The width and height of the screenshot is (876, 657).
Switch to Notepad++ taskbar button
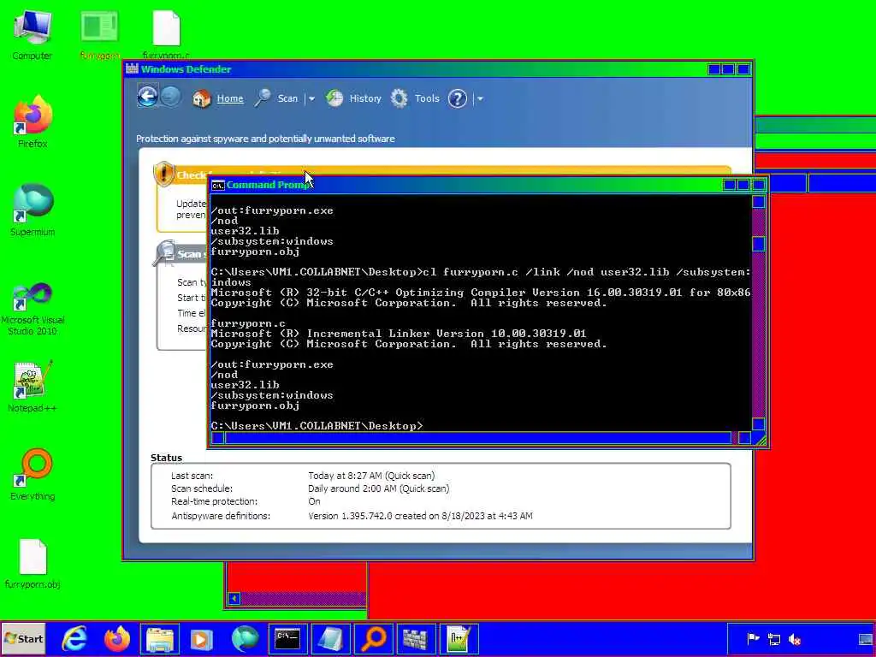[x=459, y=638]
